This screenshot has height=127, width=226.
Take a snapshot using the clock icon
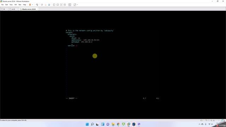click(x=42, y=5)
